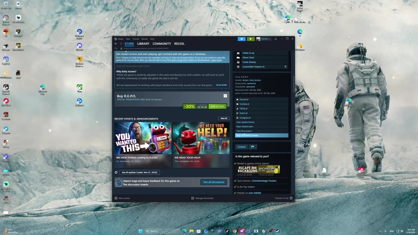Click the Embed button
The height and width of the screenshot is (235, 418).
(241, 147)
